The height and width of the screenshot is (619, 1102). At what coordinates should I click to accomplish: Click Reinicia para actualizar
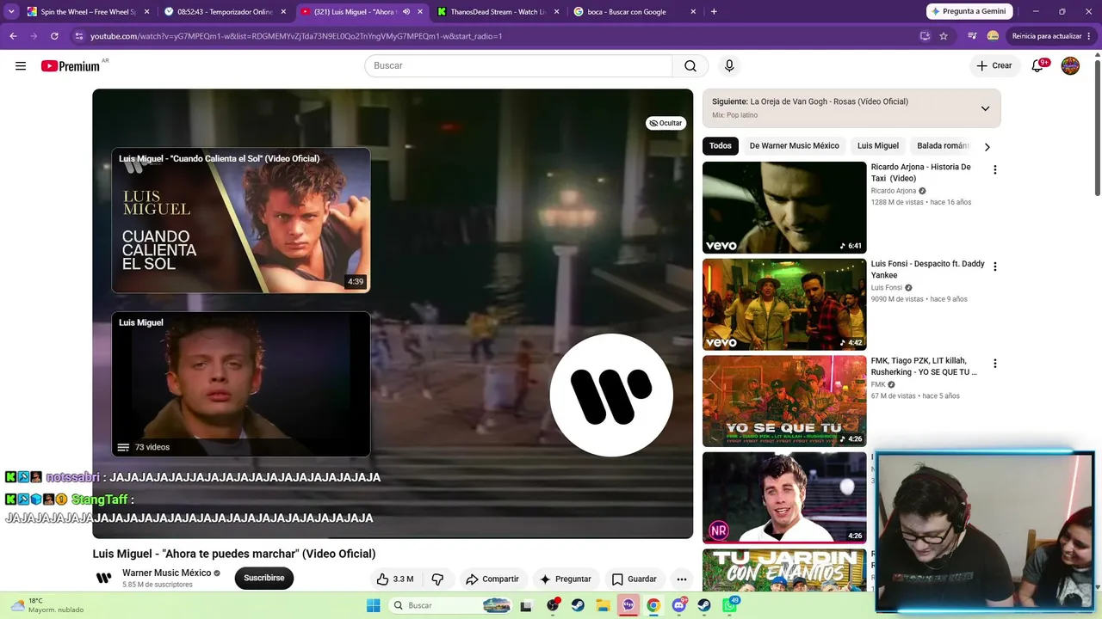pos(1047,36)
